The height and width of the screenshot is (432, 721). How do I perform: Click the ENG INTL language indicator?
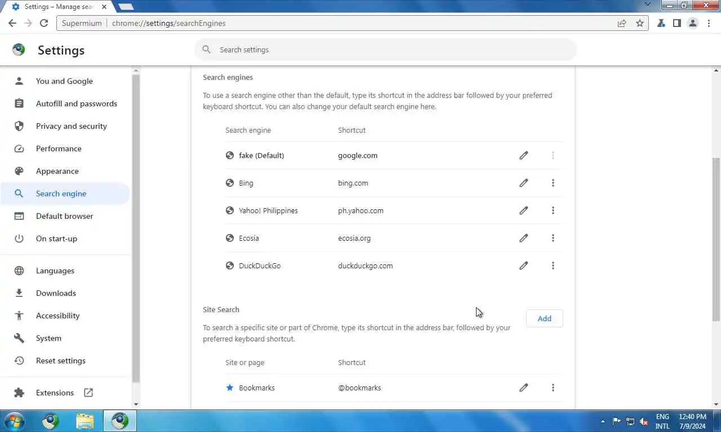click(x=662, y=421)
